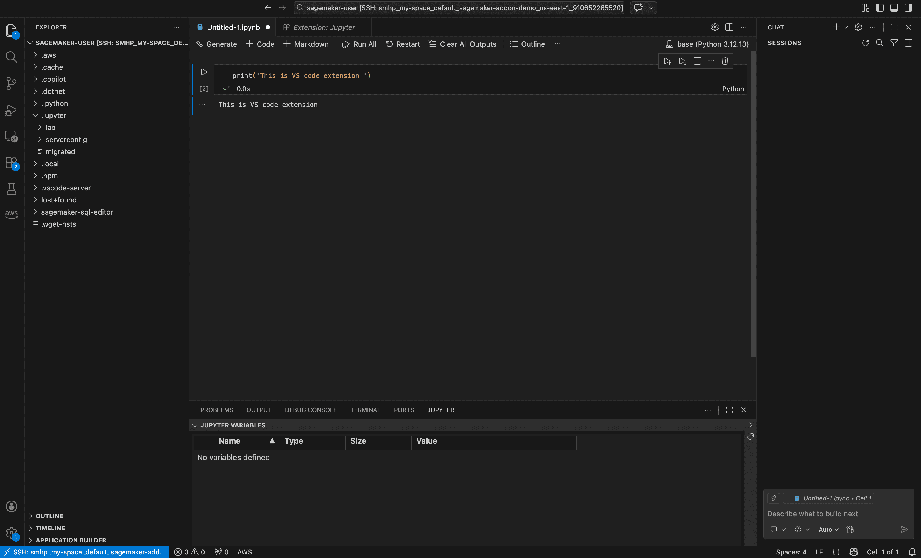
Task: Toggle the secondary side bar layout button
Action: point(908,7)
